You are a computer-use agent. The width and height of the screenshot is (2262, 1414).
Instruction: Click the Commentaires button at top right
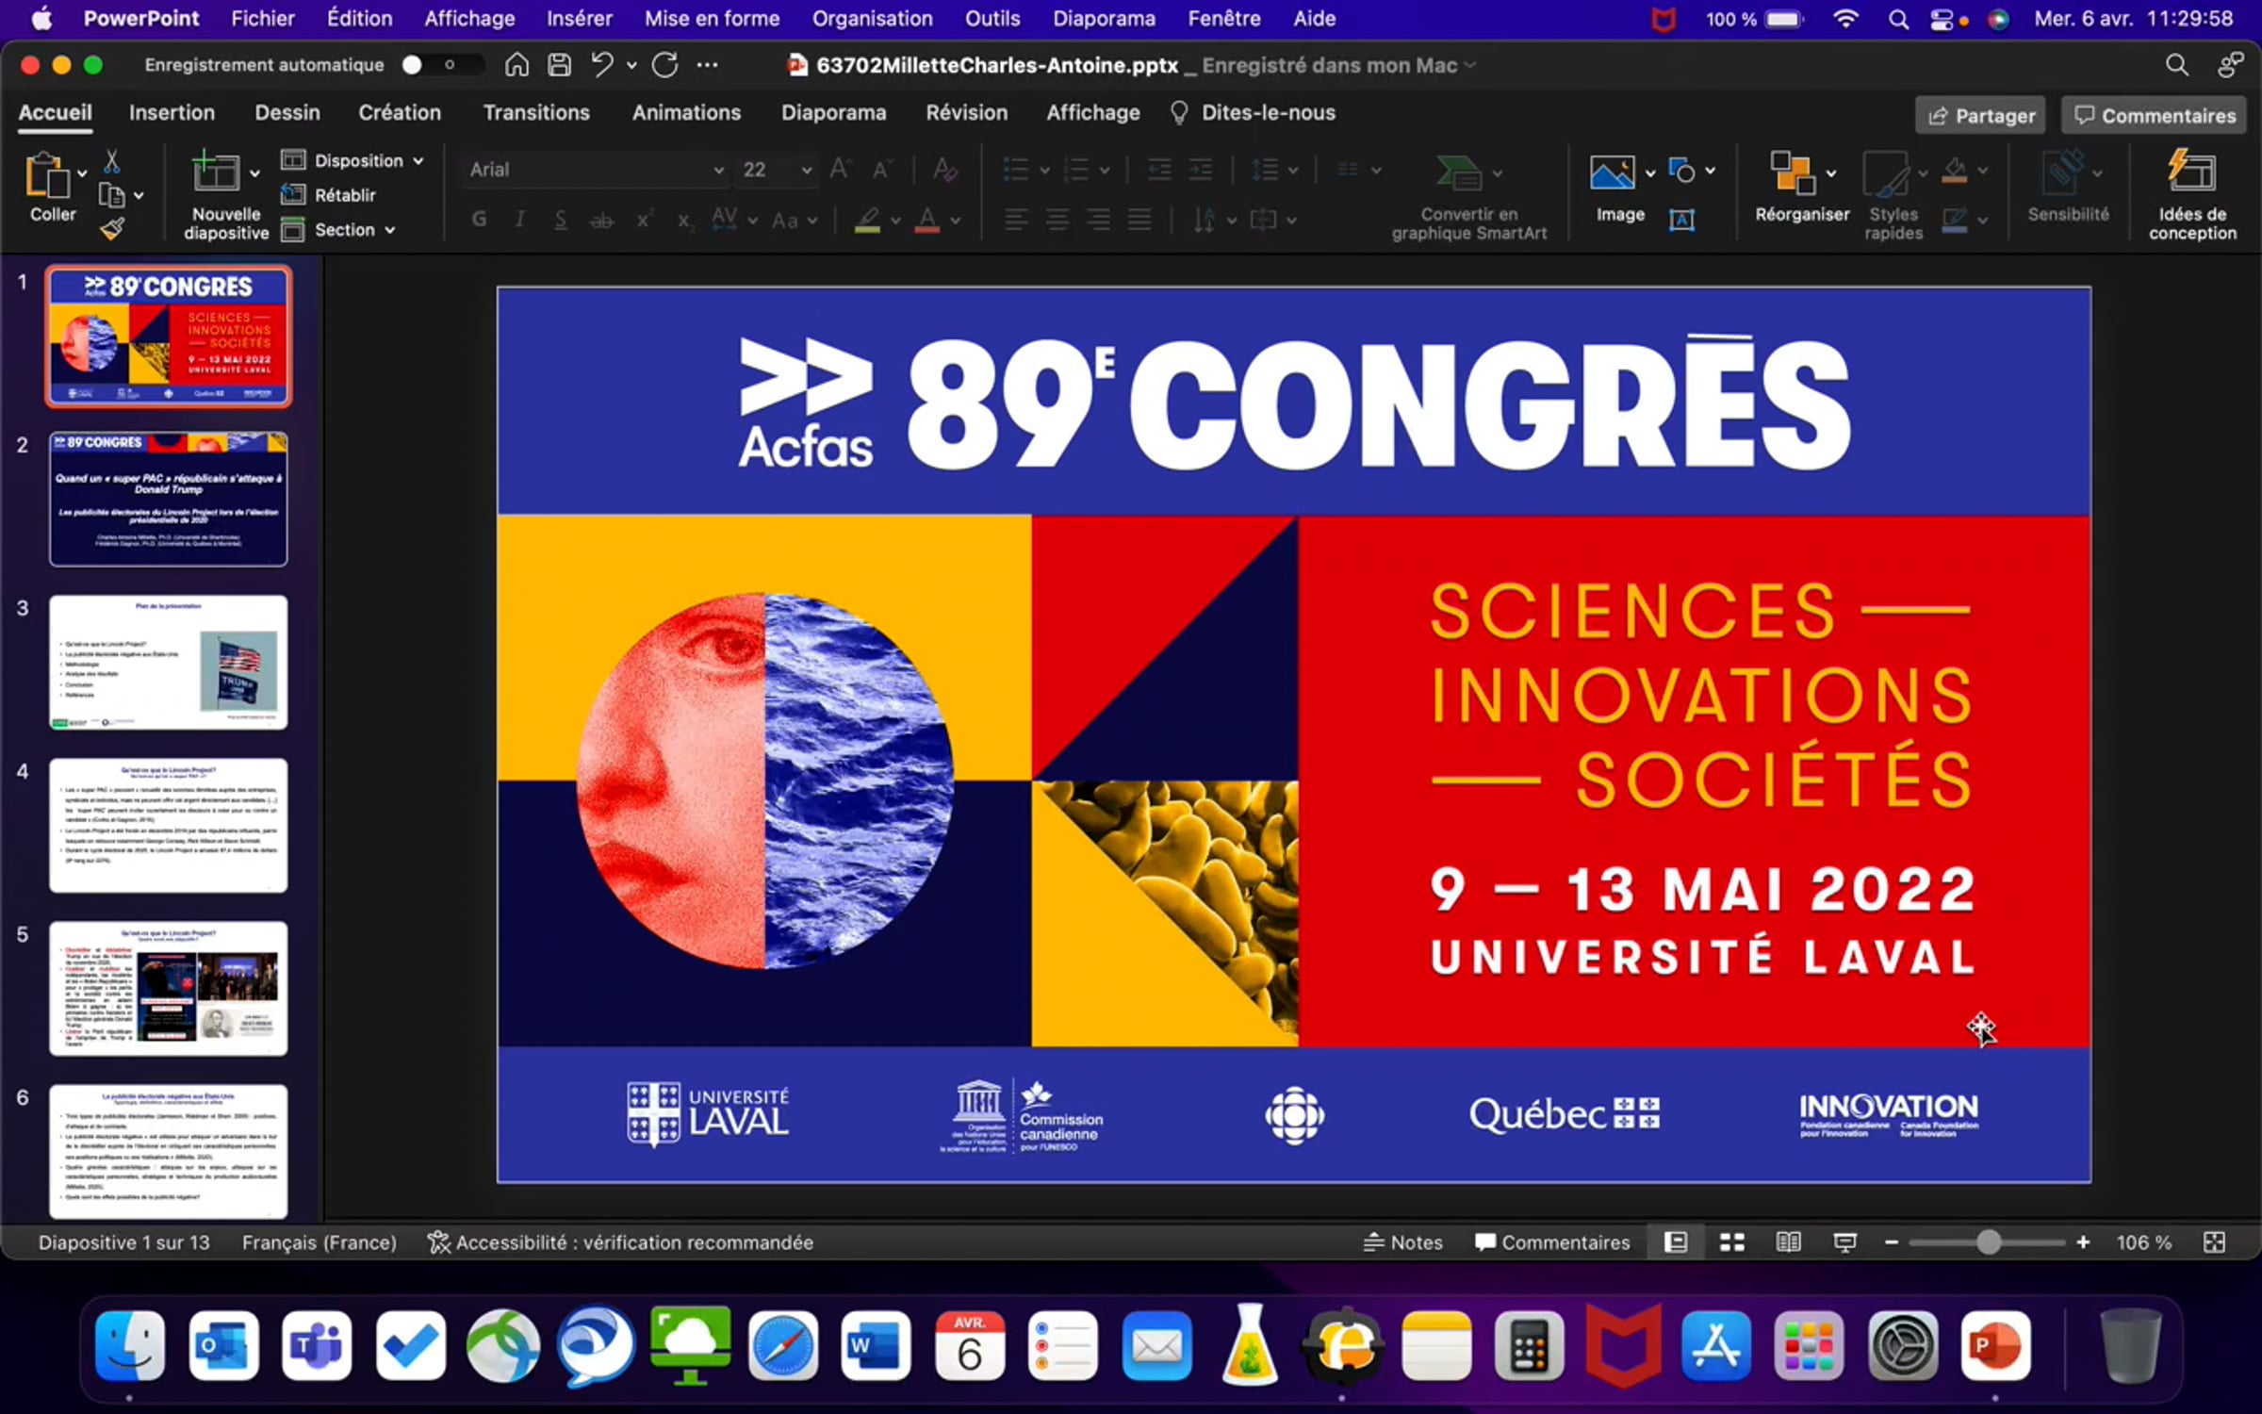2155,116
